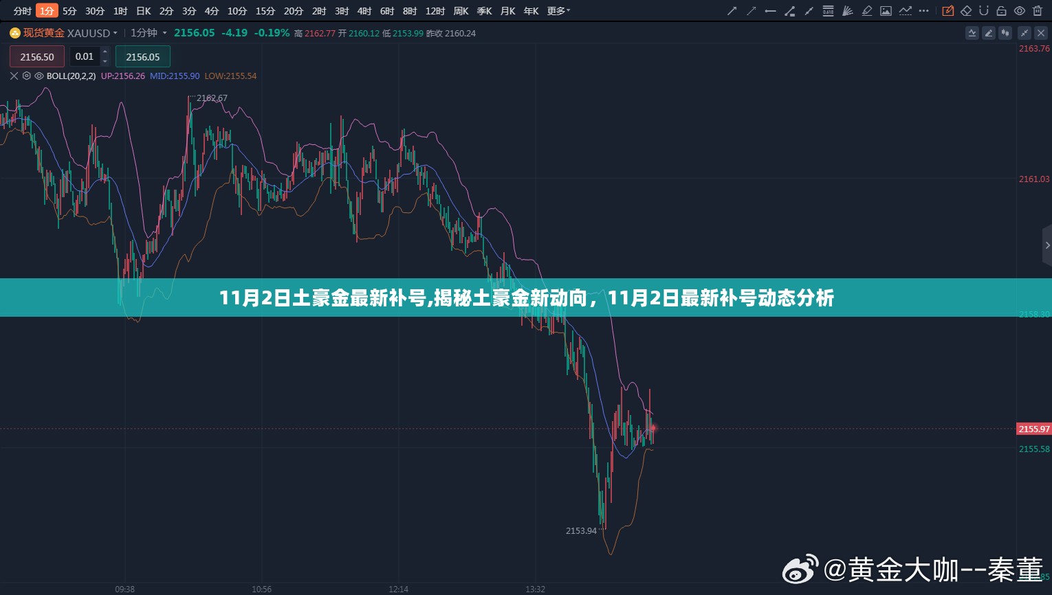Viewport: 1052px width, 595px height.
Task: Select the 季K timeframe
Action: pyautogui.click(x=484, y=11)
